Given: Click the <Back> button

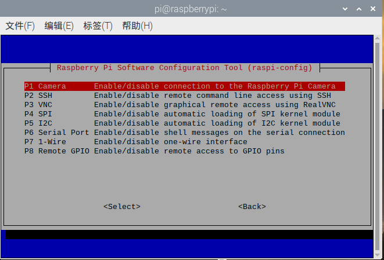Looking at the screenshot, I should coord(252,207).
